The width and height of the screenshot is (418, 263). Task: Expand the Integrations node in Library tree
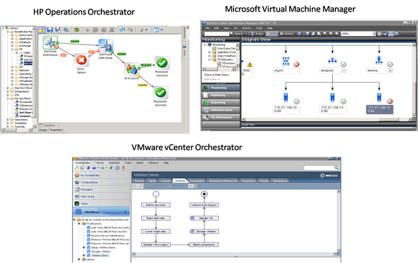tap(8, 91)
